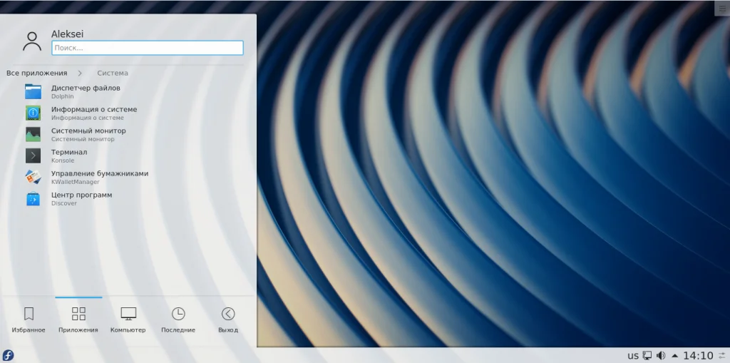Select the Центр программ label
This screenshot has height=363, width=730.
click(81, 195)
